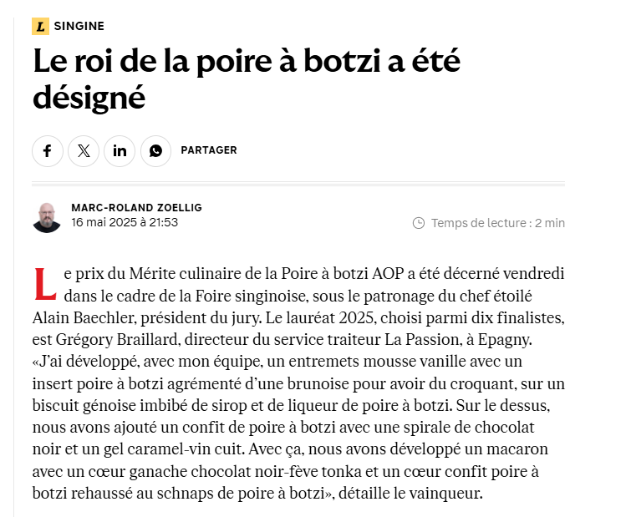Share the article on LinkedIn
Viewport: 626px width, 517px height.
coord(120,151)
